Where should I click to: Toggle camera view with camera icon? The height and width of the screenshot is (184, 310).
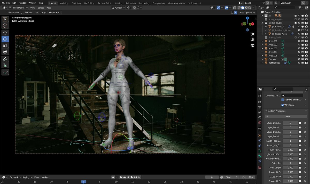[x=252, y=45]
